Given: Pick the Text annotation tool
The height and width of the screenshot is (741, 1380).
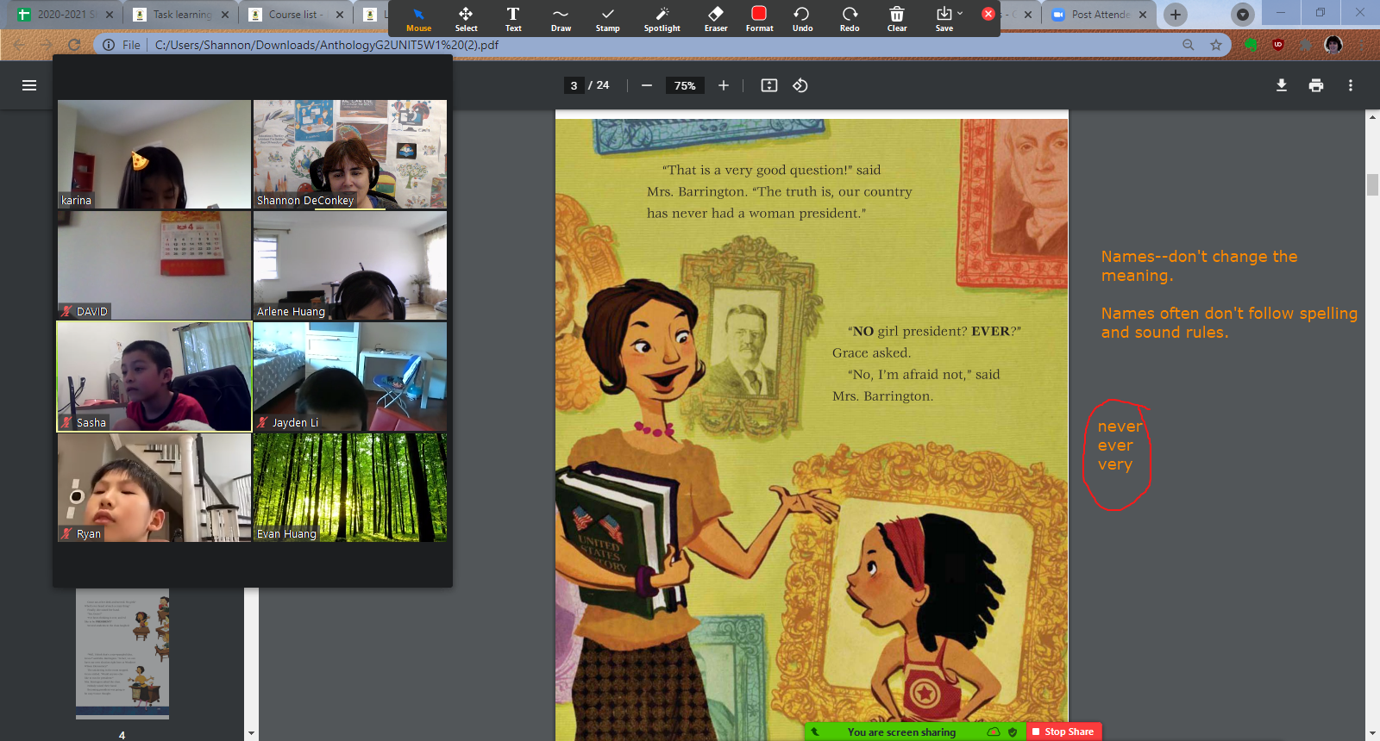Looking at the screenshot, I should [513, 18].
